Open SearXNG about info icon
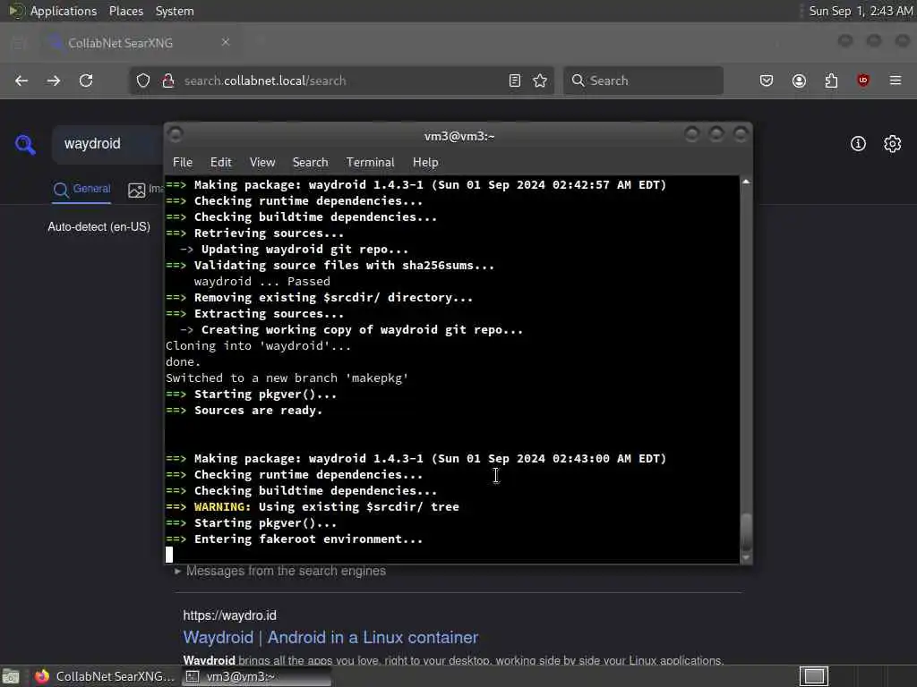 [x=858, y=144]
